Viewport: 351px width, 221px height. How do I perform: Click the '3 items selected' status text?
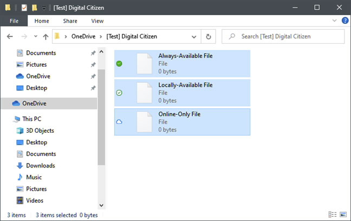click(56, 215)
